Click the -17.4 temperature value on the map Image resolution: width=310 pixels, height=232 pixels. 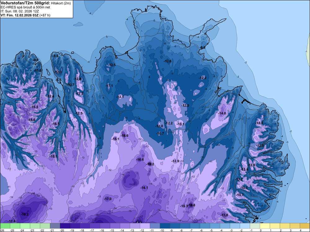click(12, 221)
